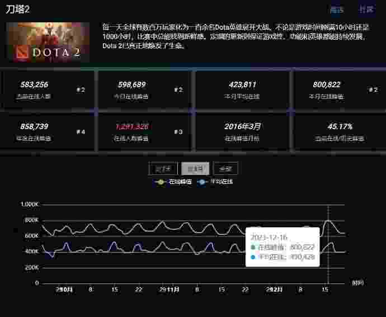
Task: Click the label under 45.17%
Action: (340, 139)
